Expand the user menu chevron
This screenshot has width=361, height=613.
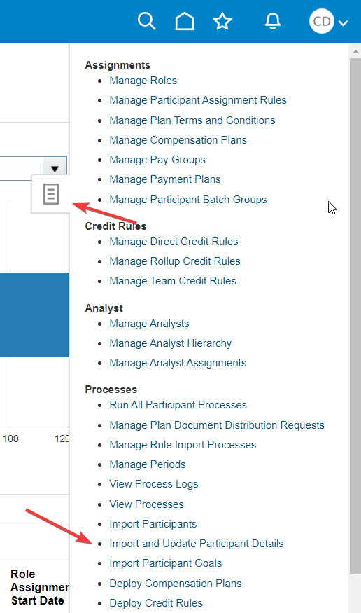(343, 23)
